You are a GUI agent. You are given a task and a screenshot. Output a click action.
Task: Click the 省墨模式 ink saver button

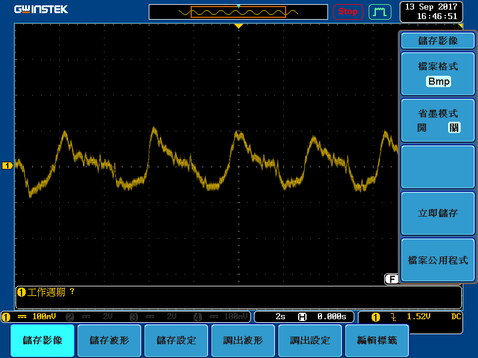pyautogui.click(x=438, y=121)
